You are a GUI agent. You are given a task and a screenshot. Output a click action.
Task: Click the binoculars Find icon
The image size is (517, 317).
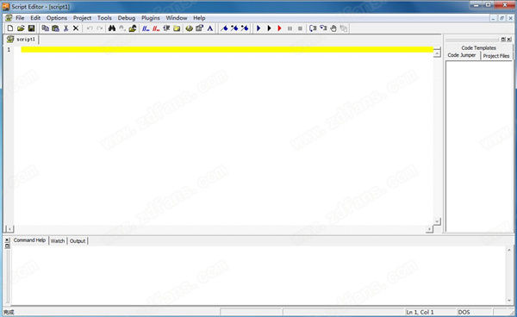[112, 28]
